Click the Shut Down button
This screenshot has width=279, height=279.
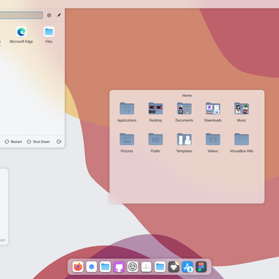pyautogui.click(x=38, y=142)
